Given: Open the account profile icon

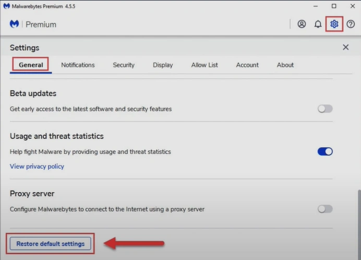Looking at the screenshot, I should 302,24.
